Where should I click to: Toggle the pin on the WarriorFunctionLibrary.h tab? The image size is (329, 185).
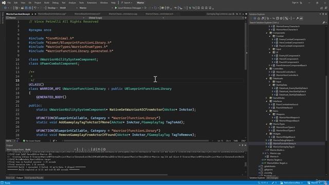32,14
